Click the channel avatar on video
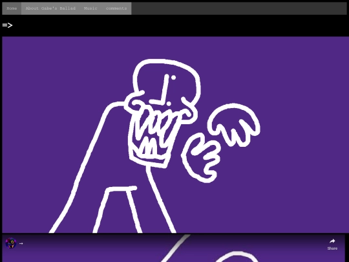Screen dimensions: 349x262 point(11,243)
